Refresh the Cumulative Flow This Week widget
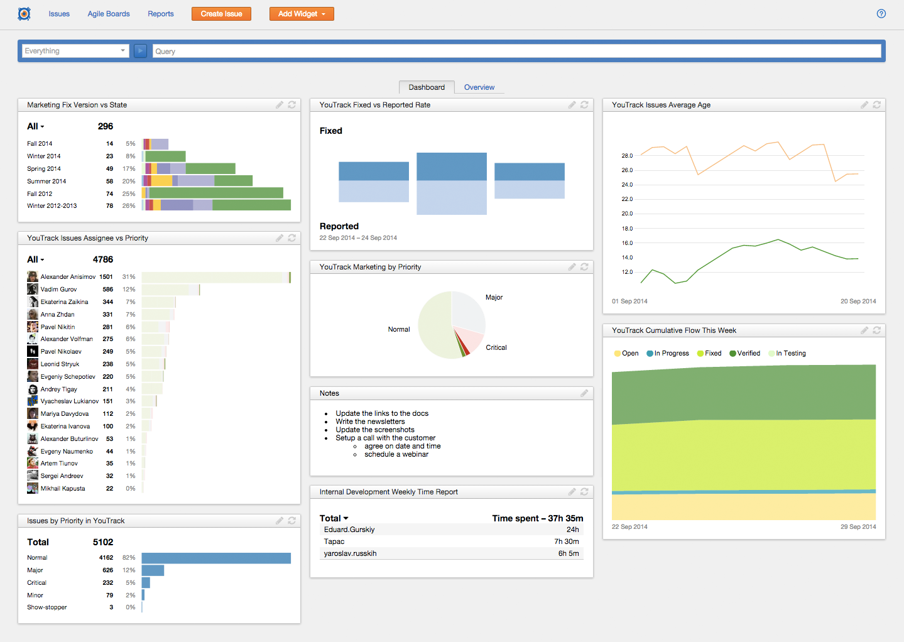 pos(877,330)
